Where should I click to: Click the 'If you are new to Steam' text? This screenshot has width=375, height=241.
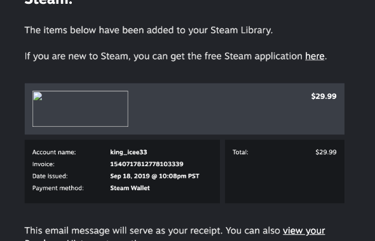76,56
